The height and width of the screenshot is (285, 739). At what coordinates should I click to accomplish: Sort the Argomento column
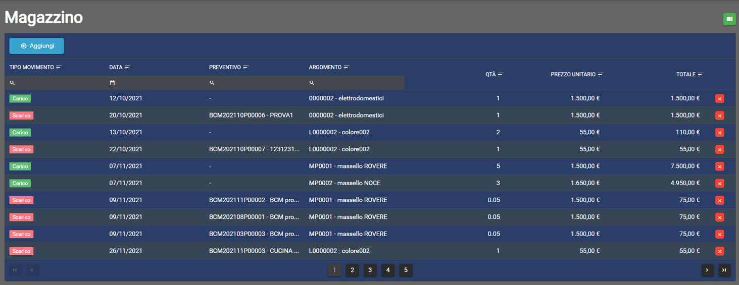[x=347, y=67]
